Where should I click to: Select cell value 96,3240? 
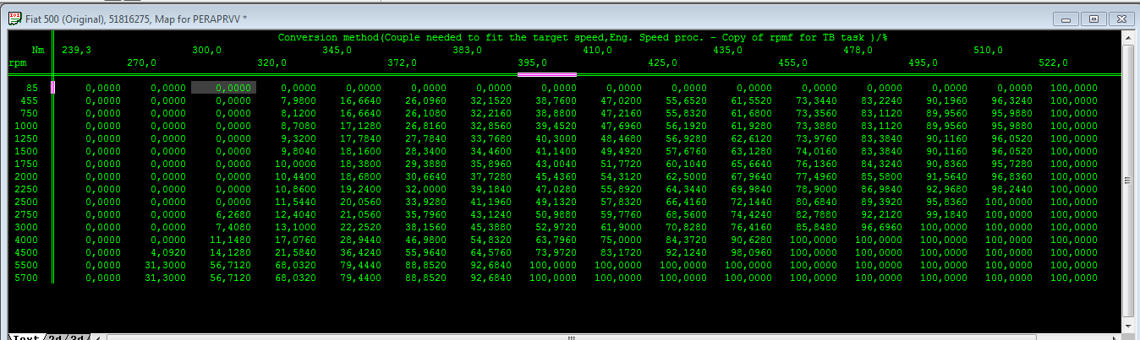pyautogui.click(x=1011, y=100)
